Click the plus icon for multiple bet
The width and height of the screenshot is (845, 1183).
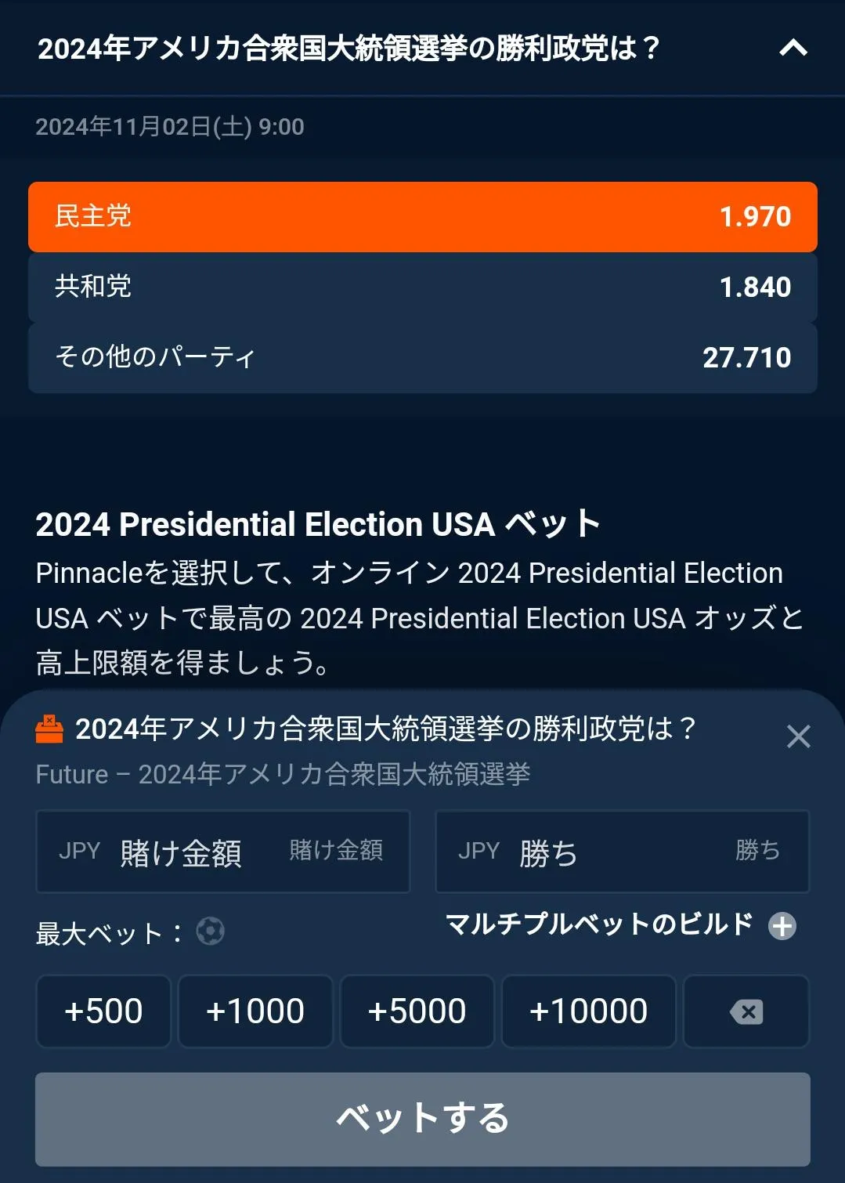pos(782,926)
